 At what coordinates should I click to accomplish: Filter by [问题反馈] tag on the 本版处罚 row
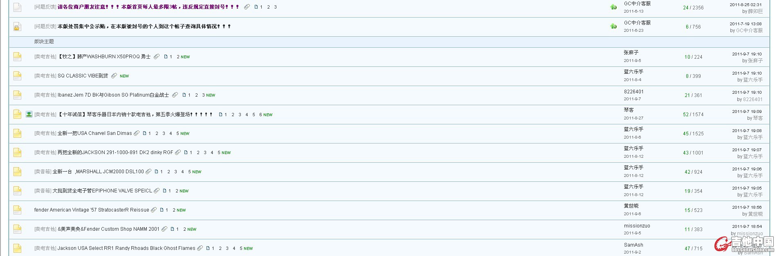[45, 26]
